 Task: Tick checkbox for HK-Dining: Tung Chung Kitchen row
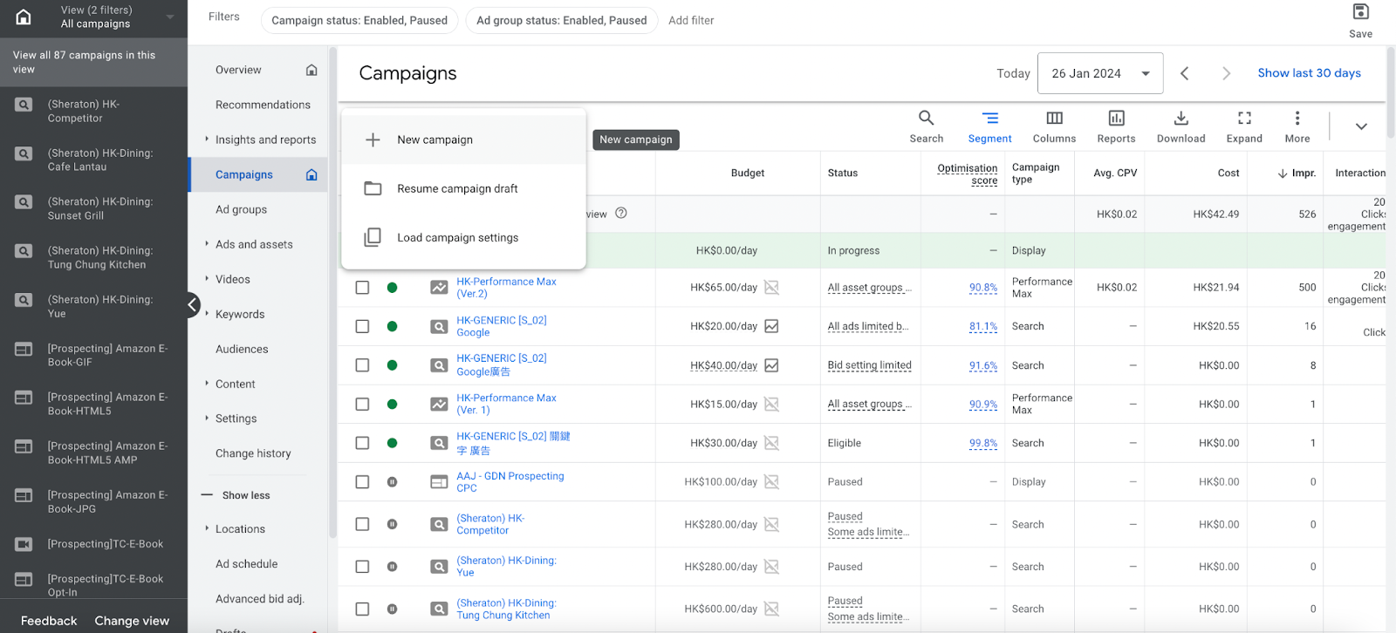[x=362, y=609]
